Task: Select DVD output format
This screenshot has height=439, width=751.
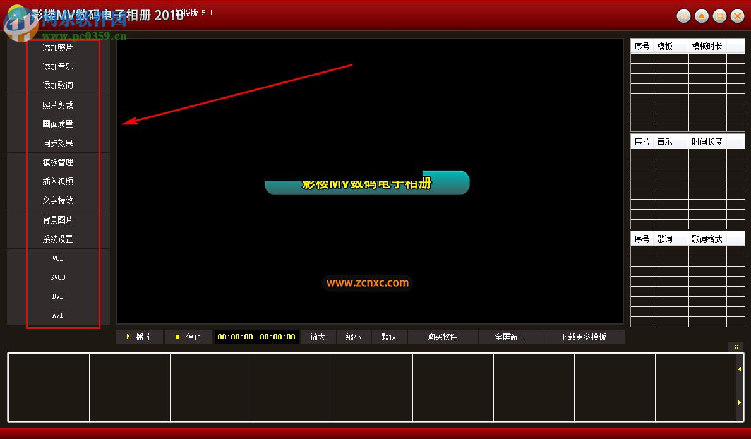Action: [57, 296]
